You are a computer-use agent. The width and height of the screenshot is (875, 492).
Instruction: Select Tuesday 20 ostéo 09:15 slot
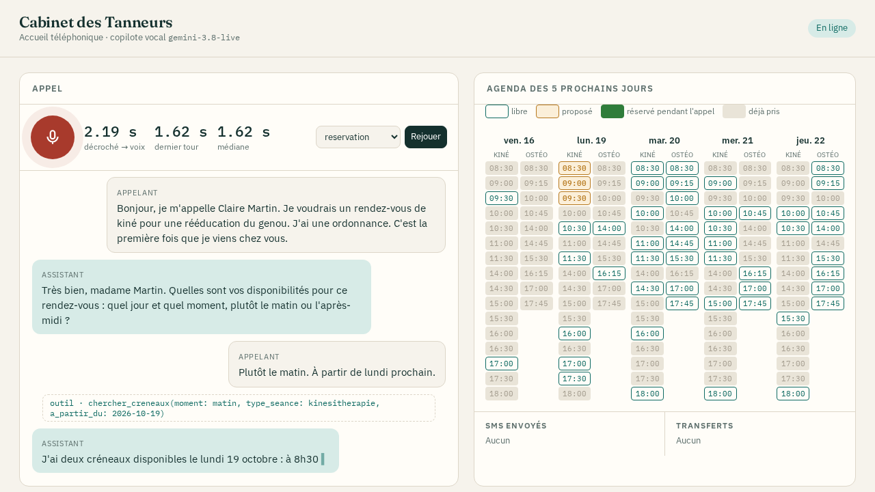(x=682, y=183)
